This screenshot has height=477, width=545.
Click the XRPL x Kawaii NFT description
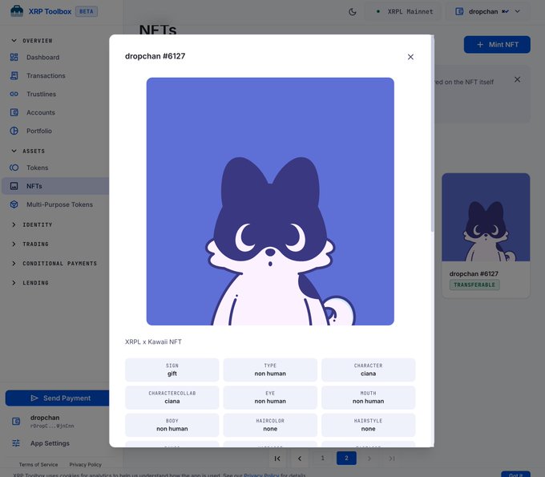(x=153, y=342)
